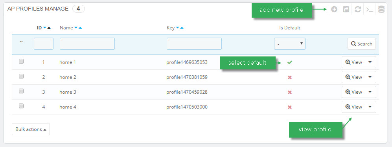
Task: Expand the caret beside View for home 1
Action: pos(370,62)
